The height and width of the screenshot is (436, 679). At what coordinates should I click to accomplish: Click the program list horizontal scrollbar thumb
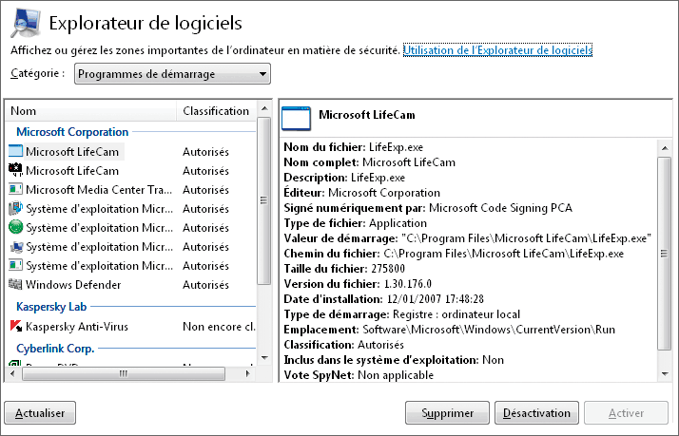point(124,373)
